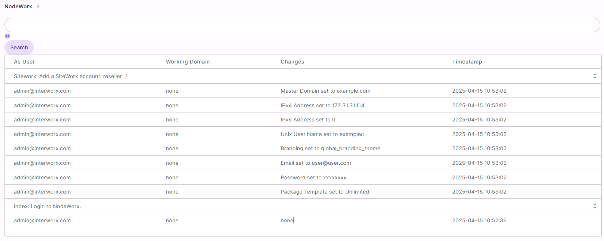
Task: Select the 'Siteworx: Add a SiteWorx account' group row
Action: [71, 77]
